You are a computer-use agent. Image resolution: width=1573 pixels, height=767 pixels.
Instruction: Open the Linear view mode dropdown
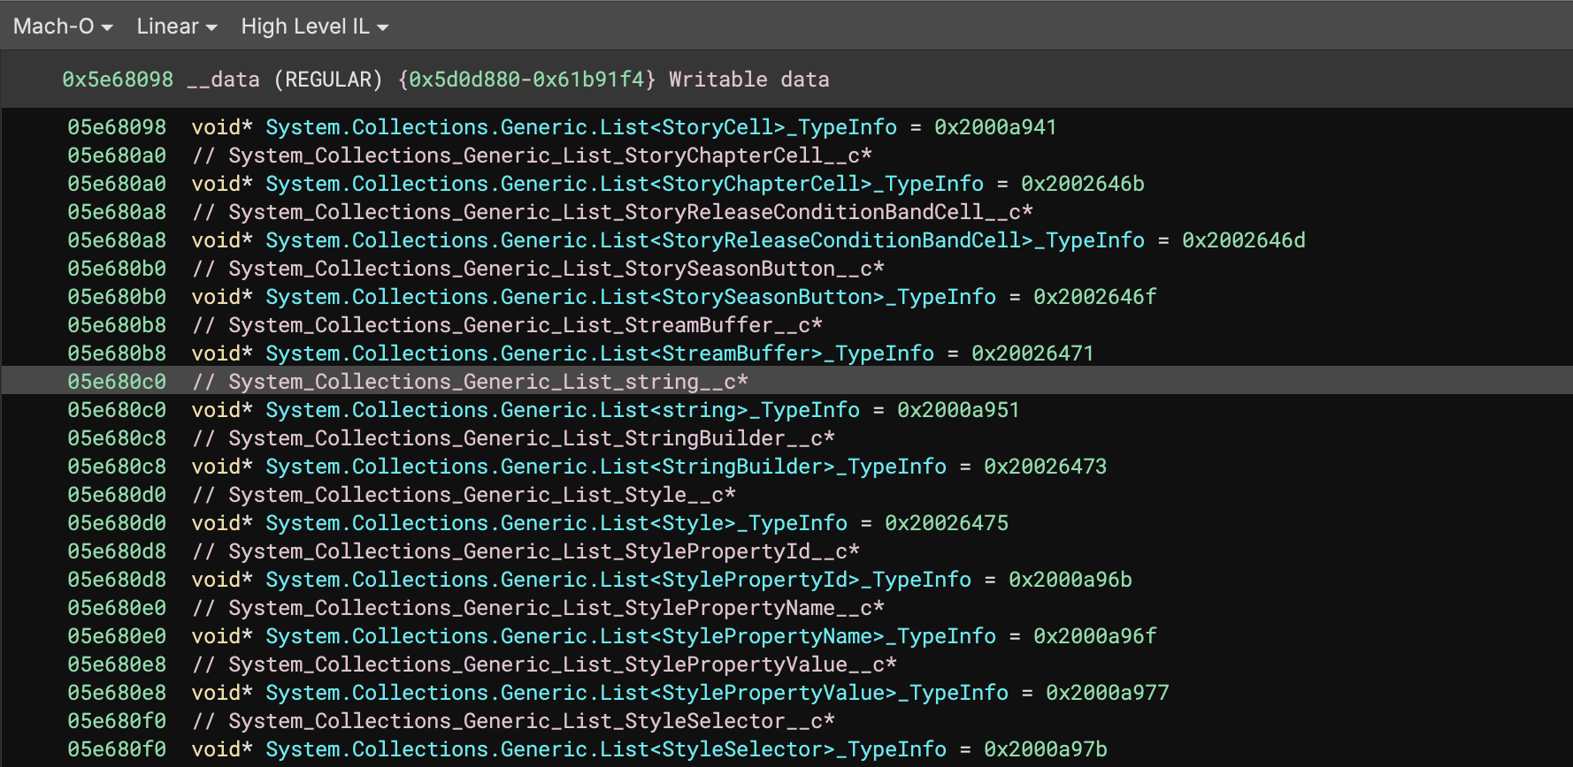pyautogui.click(x=177, y=27)
